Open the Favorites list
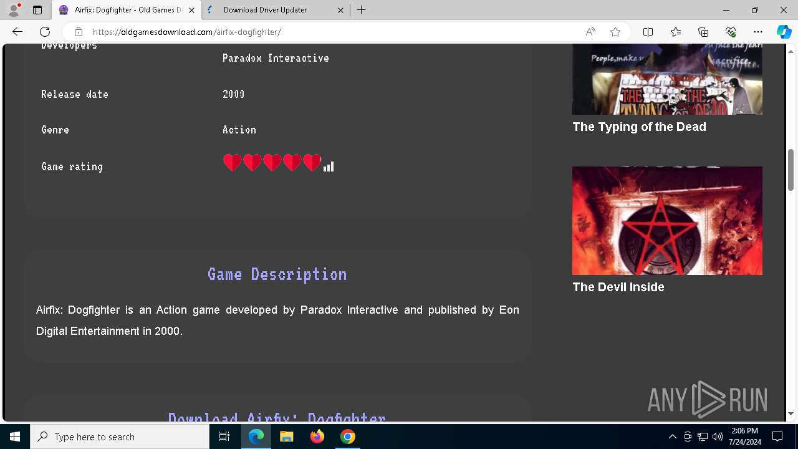The image size is (798, 449). pyautogui.click(x=676, y=32)
